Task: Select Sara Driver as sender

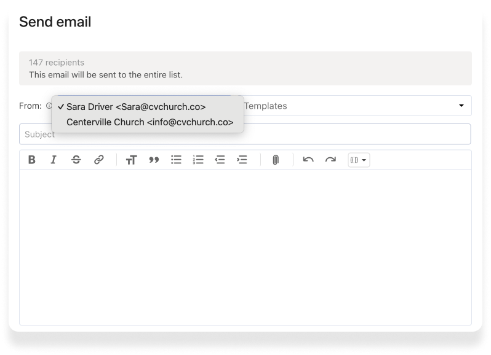Action: tap(136, 107)
